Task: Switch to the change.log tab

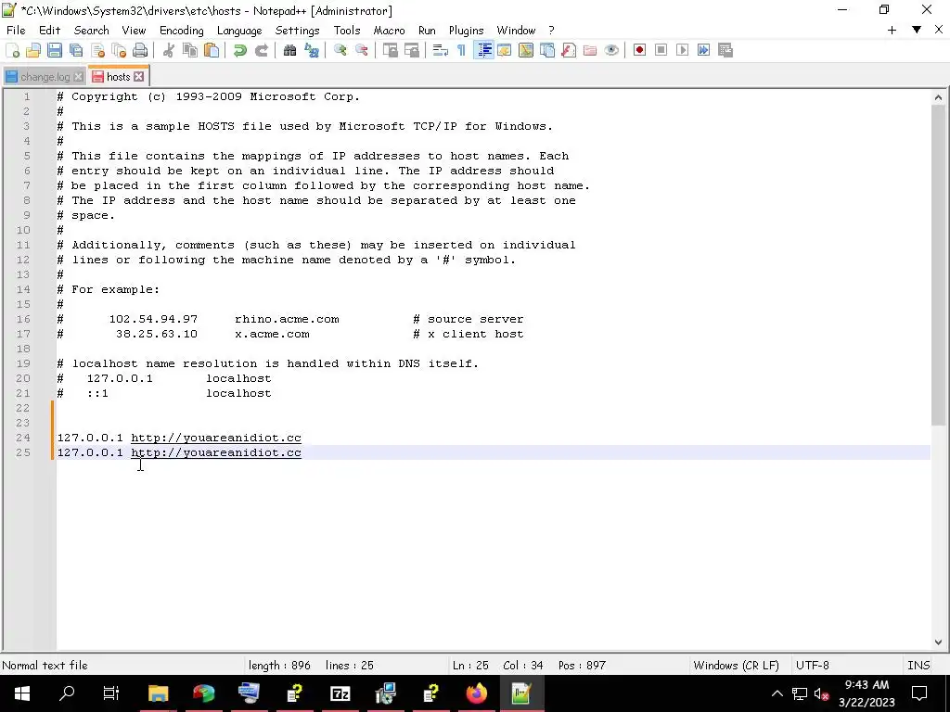Action: tap(45, 77)
